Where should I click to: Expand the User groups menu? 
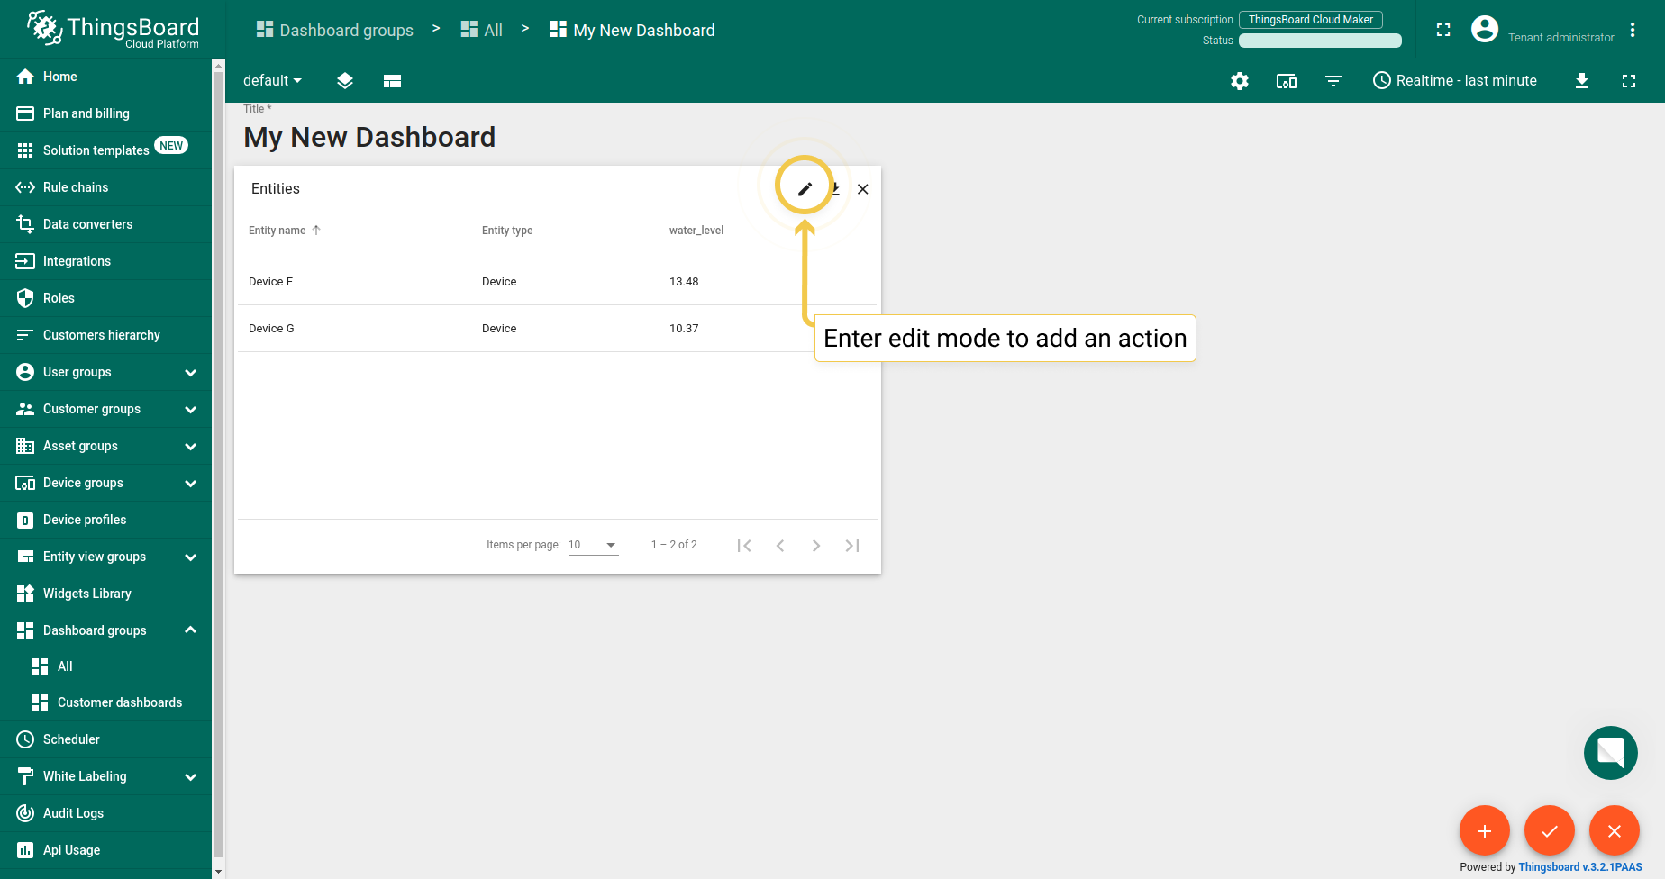190,372
